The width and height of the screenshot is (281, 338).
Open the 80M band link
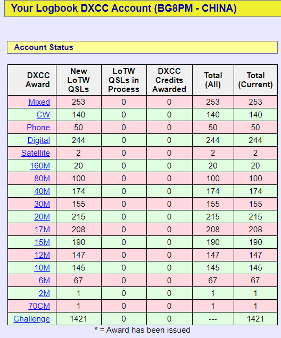(x=42, y=179)
